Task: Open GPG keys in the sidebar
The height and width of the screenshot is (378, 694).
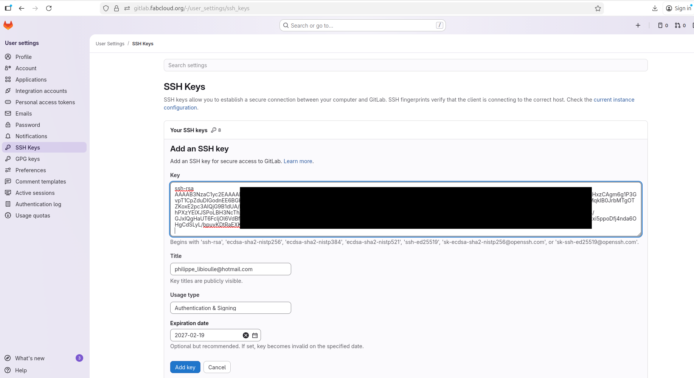Action: [28, 159]
